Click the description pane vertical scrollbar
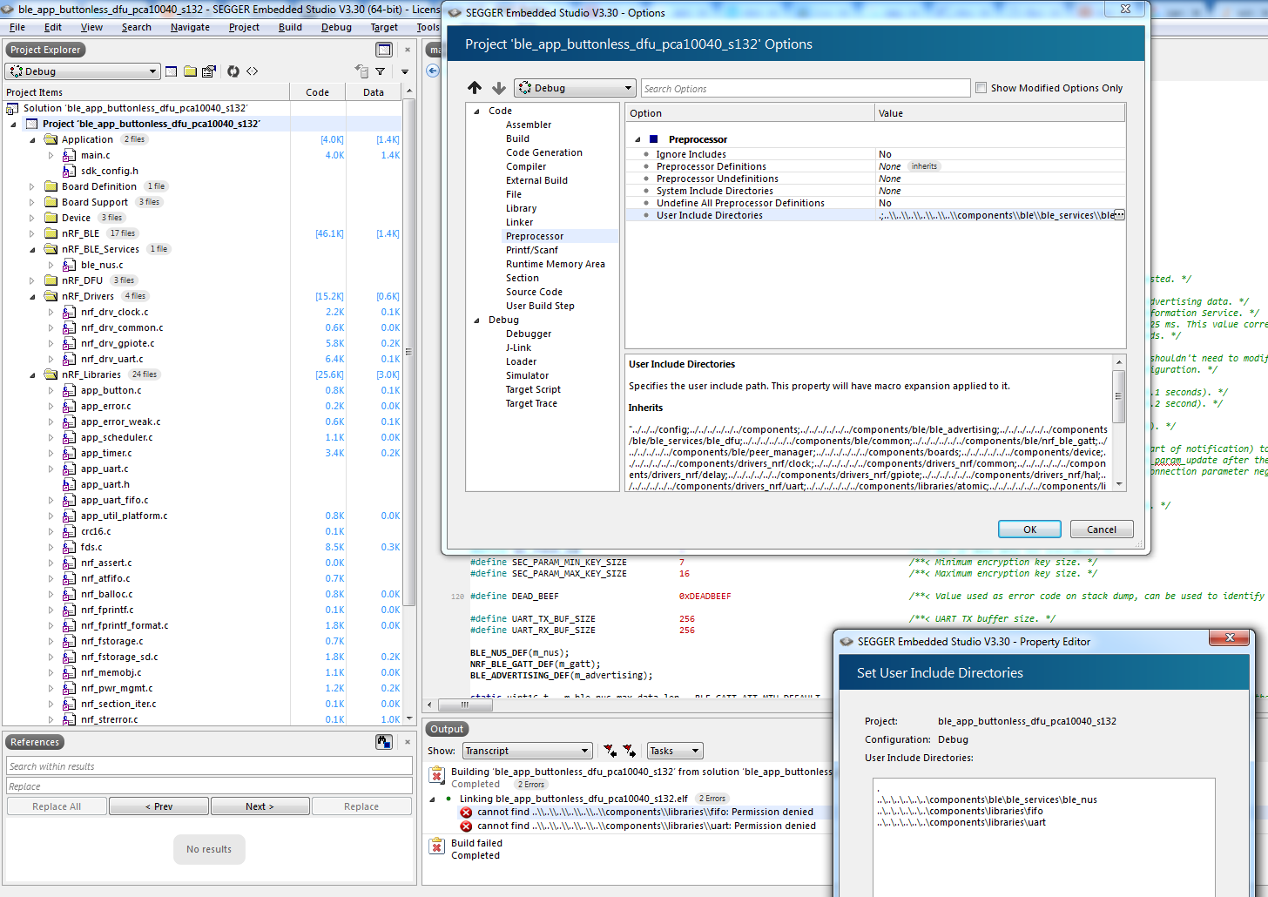This screenshot has height=897, width=1268. point(1119,423)
